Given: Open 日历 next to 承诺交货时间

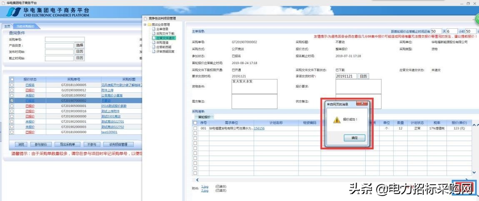Looking at the screenshot, I should (363, 76).
